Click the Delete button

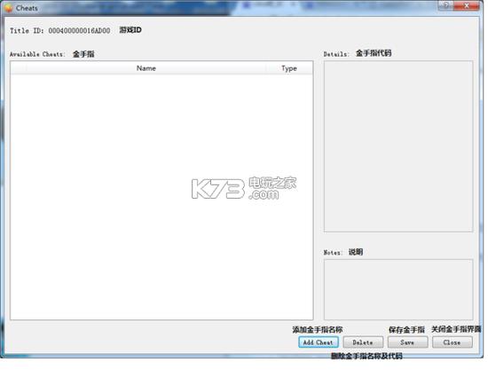click(363, 342)
